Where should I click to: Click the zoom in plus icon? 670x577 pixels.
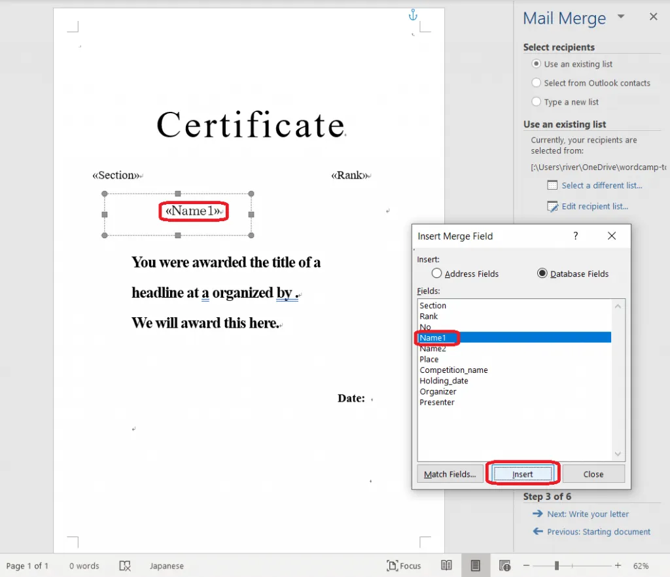tap(618, 566)
